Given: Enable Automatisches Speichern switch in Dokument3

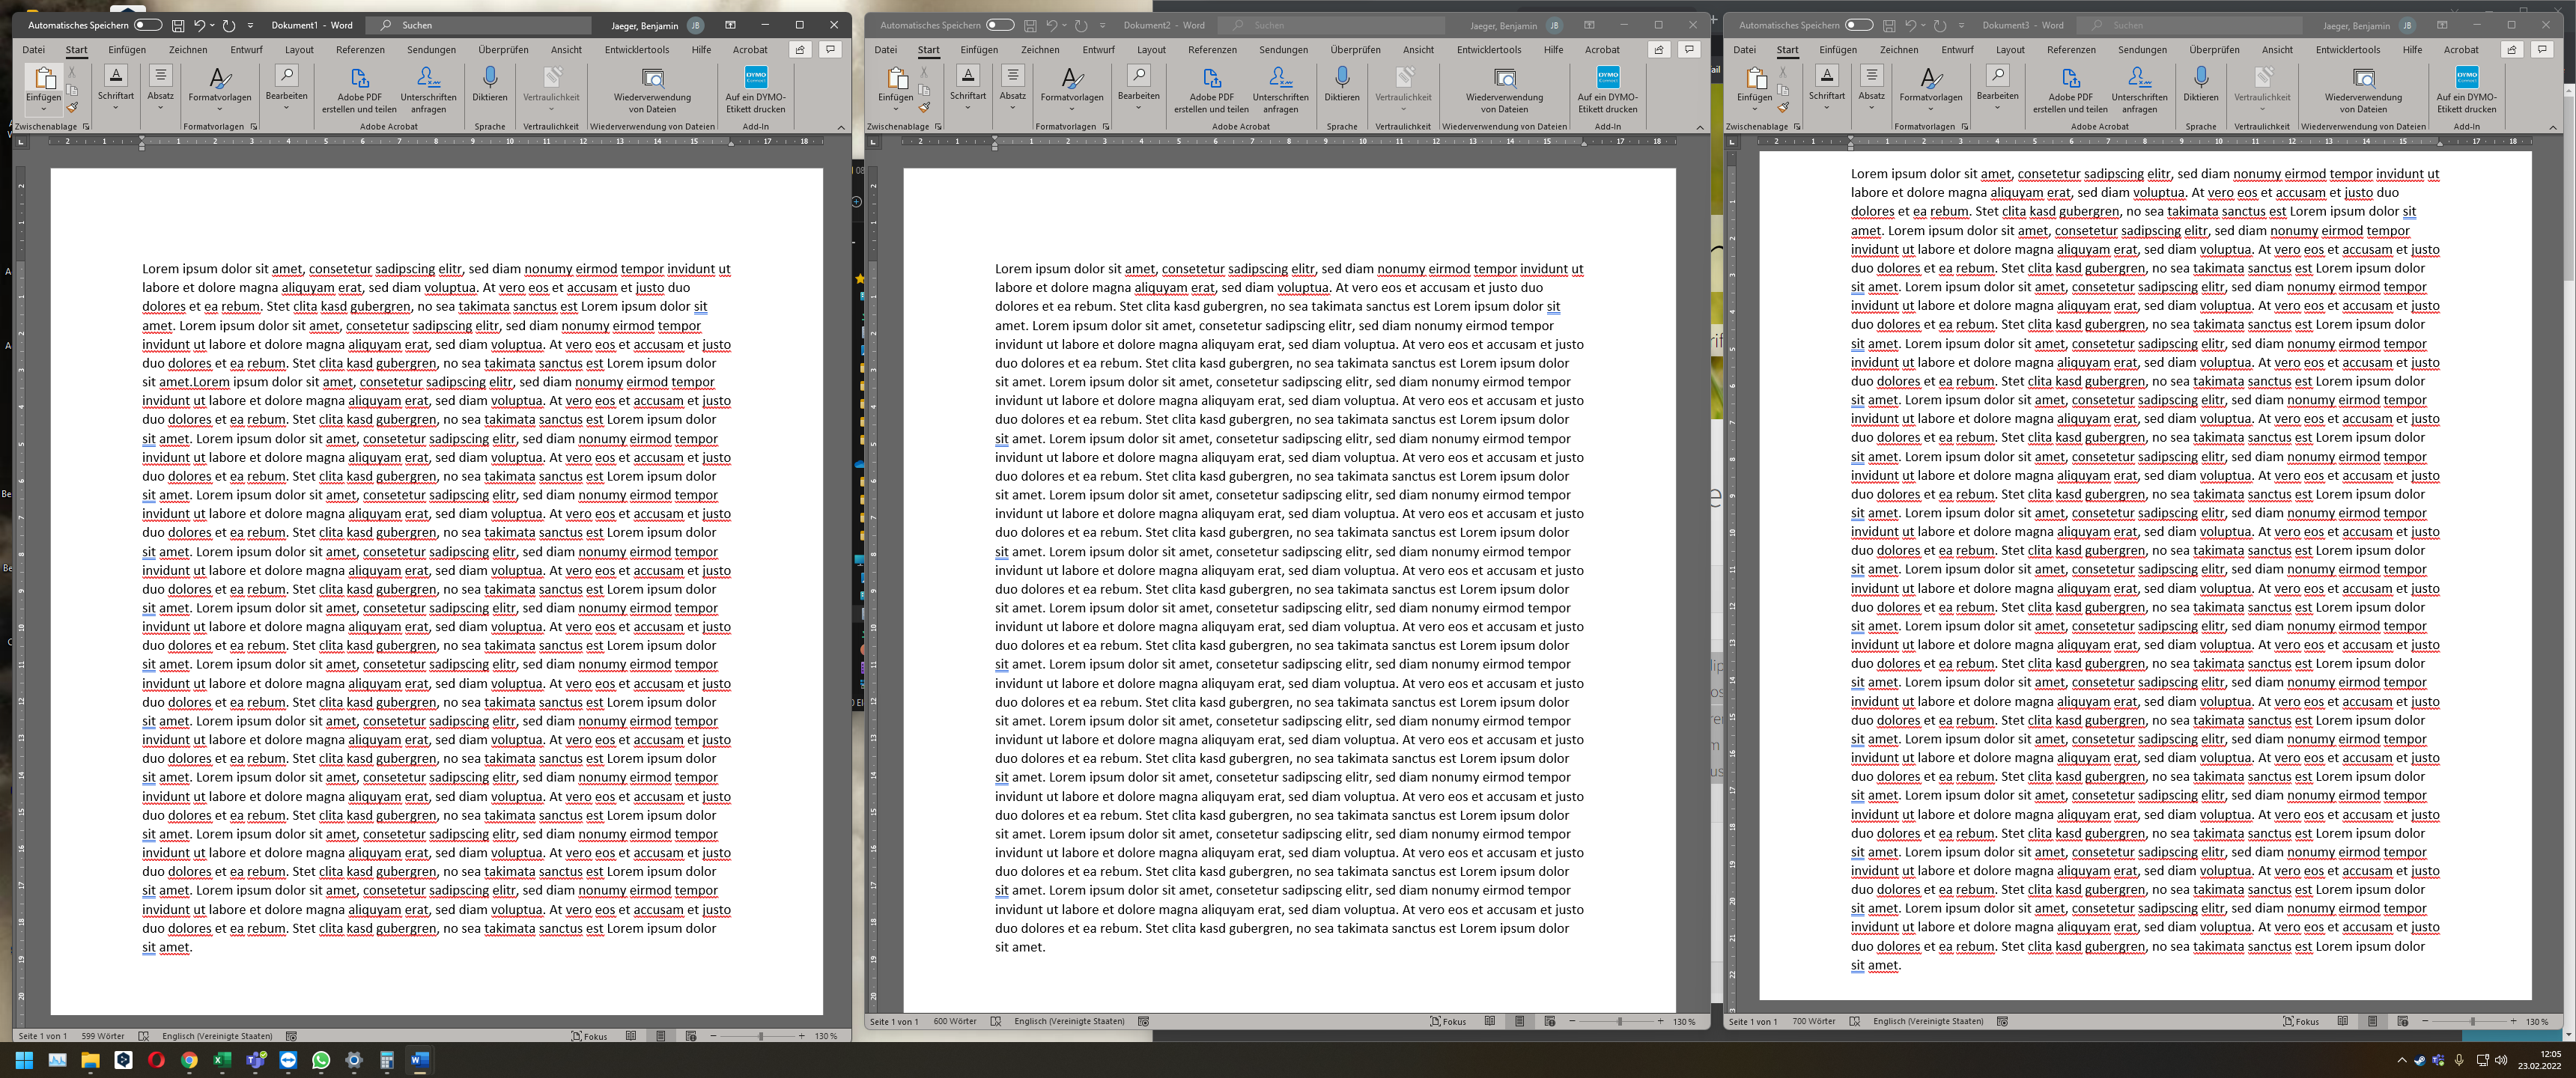Looking at the screenshot, I should coord(1858,25).
